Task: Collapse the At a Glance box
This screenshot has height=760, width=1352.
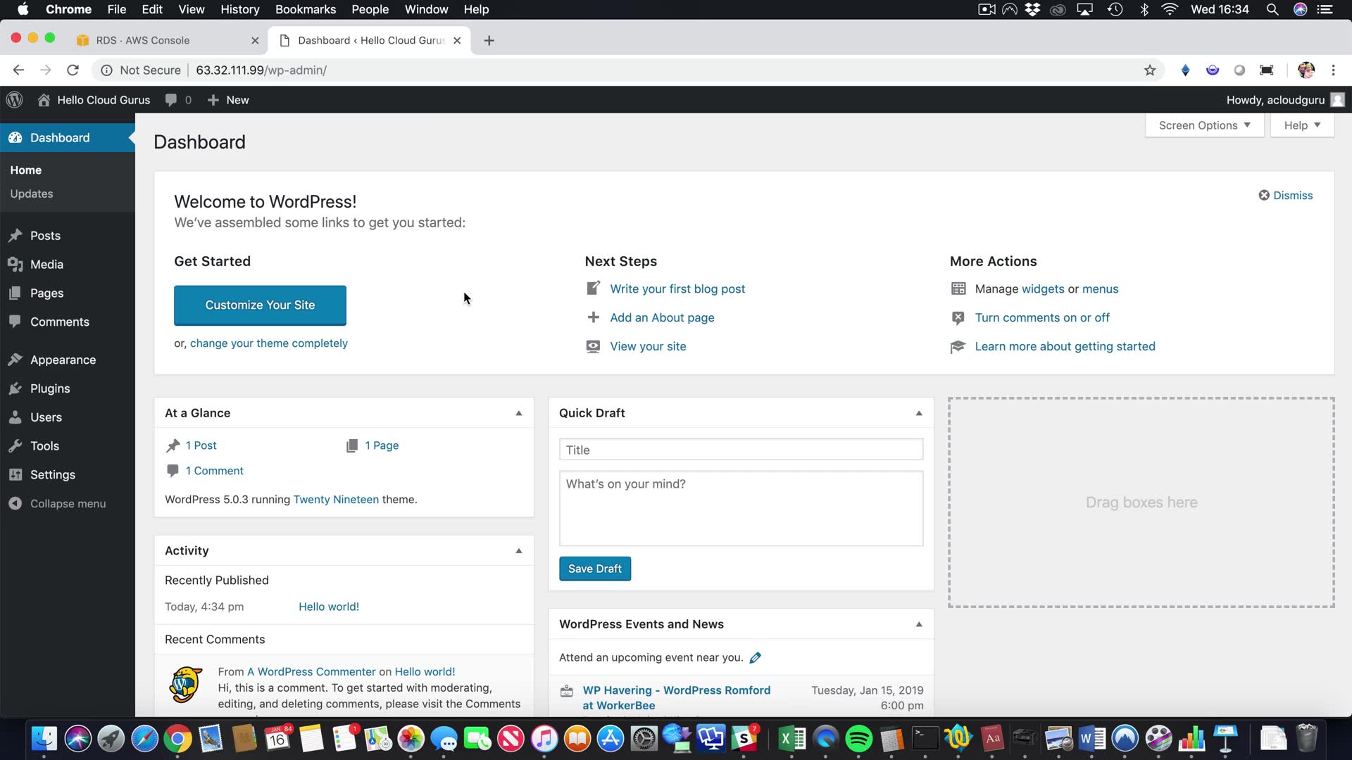Action: tap(519, 413)
